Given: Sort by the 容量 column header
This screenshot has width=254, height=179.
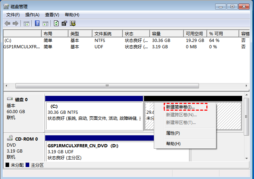Looking at the screenshot, I should (167, 34).
